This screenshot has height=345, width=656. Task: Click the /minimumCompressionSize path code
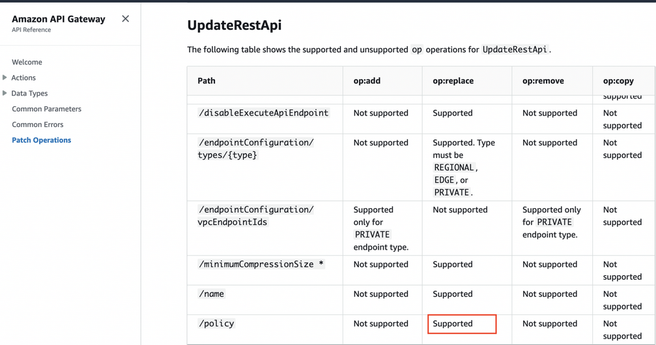261,264
